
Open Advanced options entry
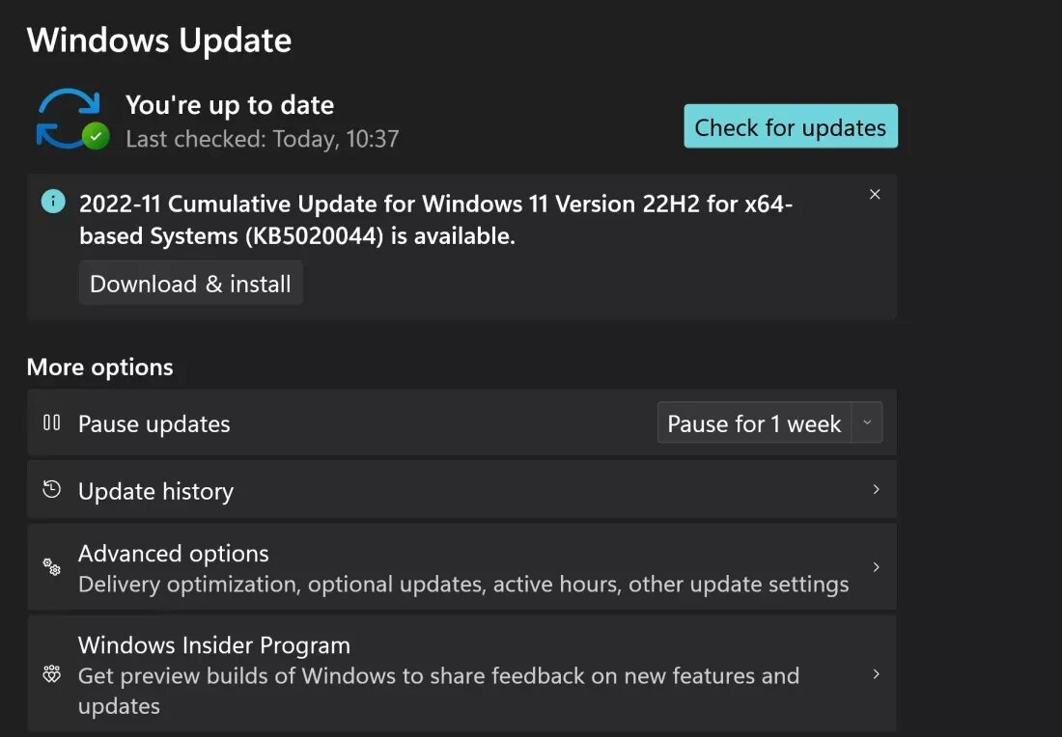tap(461, 566)
